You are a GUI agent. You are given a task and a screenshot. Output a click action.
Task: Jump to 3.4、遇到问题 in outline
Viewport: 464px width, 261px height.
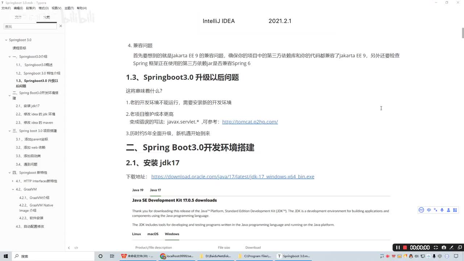[x=26, y=164]
